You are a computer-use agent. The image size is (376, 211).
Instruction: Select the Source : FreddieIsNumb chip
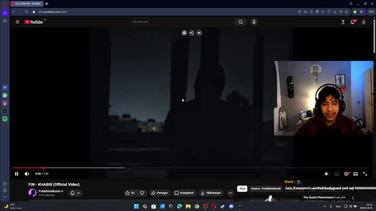click(x=266, y=188)
